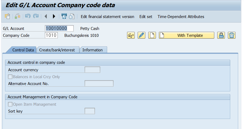Click the Block padlock button
Image resolution: width=244 pixels, height=129 pixels.
coord(221,35)
